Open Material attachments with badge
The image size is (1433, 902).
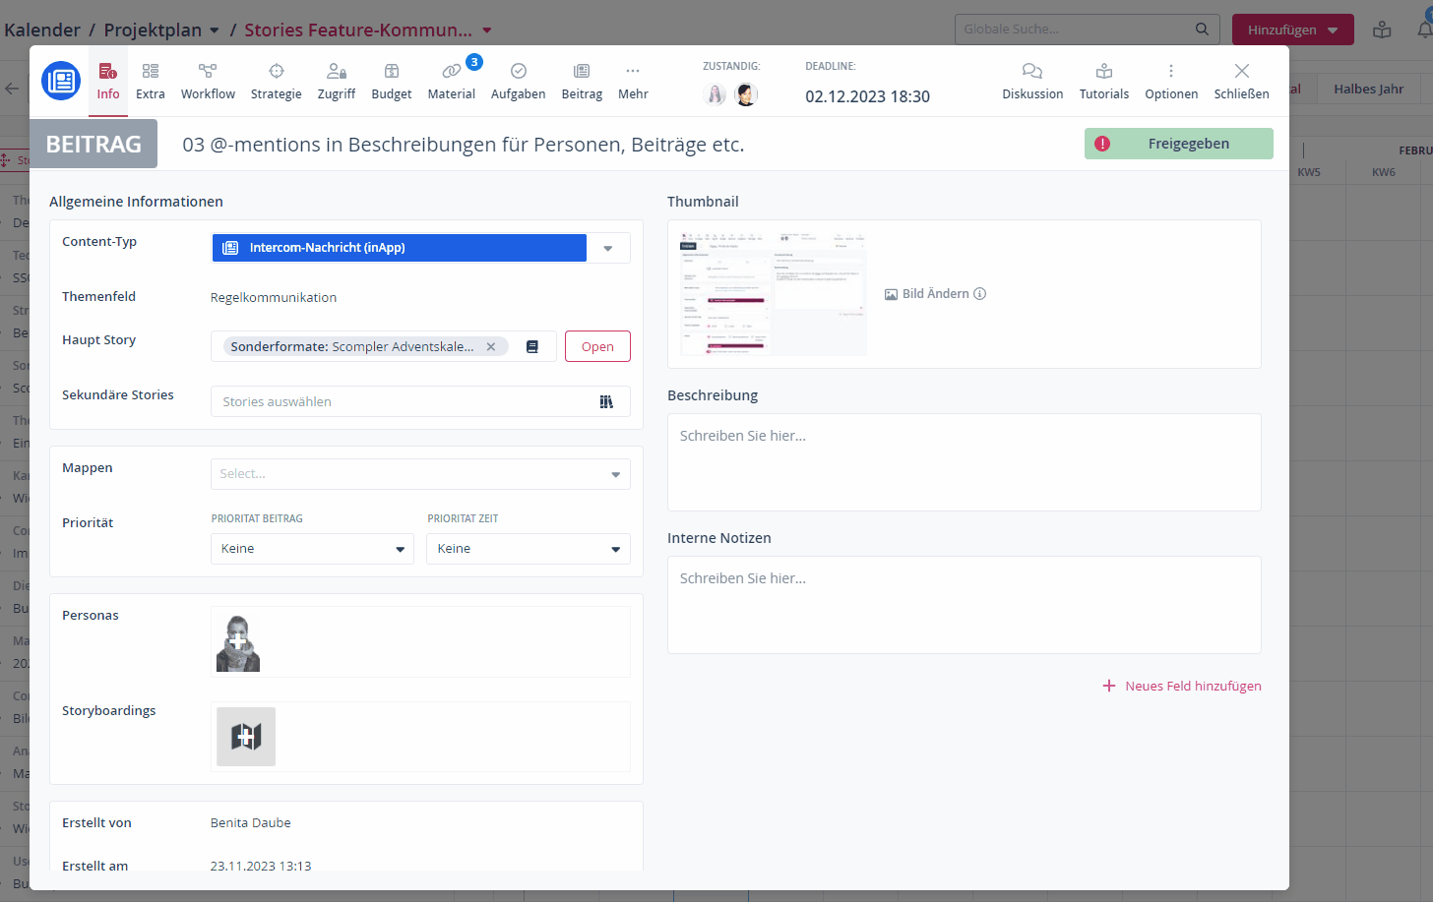[452, 81]
